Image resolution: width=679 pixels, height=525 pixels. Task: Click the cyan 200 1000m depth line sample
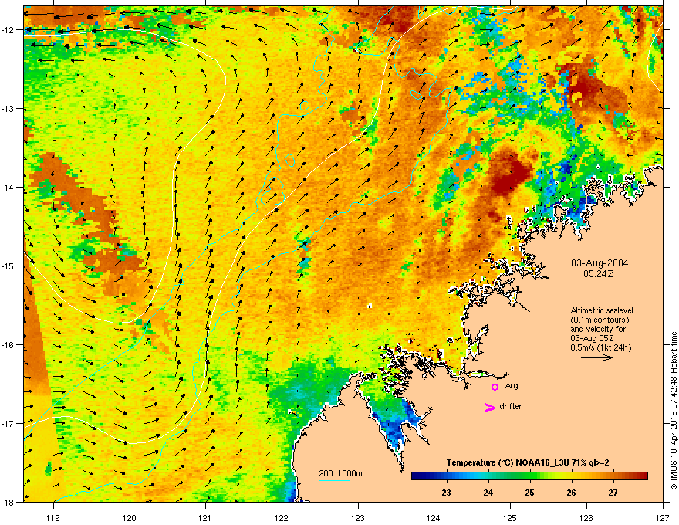click(334, 481)
